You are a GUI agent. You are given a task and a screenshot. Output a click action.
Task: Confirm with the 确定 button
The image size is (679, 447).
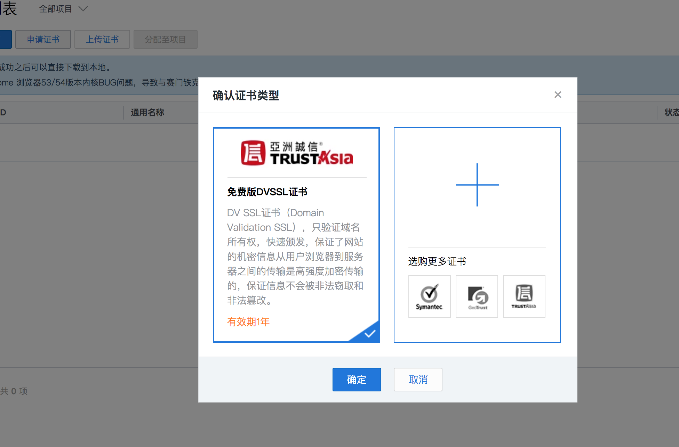pos(357,379)
